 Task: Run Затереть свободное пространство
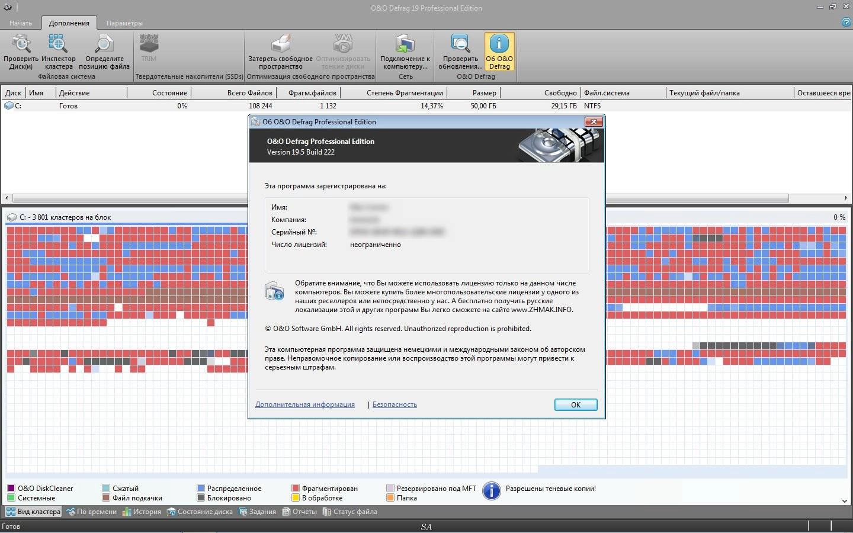click(x=280, y=52)
